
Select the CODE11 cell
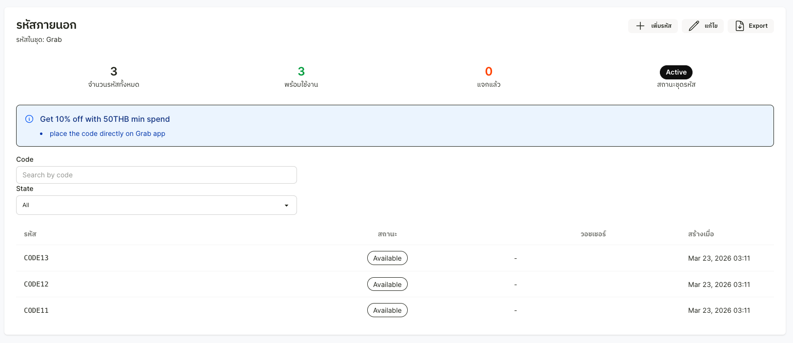click(x=36, y=310)
